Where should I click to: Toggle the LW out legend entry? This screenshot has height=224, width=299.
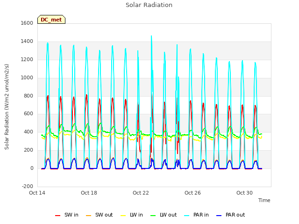[x=164, y=215]
